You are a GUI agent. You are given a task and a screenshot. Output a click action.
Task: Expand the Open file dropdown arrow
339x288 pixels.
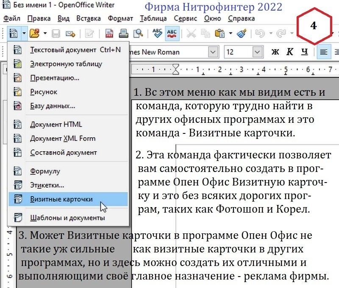click(45, 33)
